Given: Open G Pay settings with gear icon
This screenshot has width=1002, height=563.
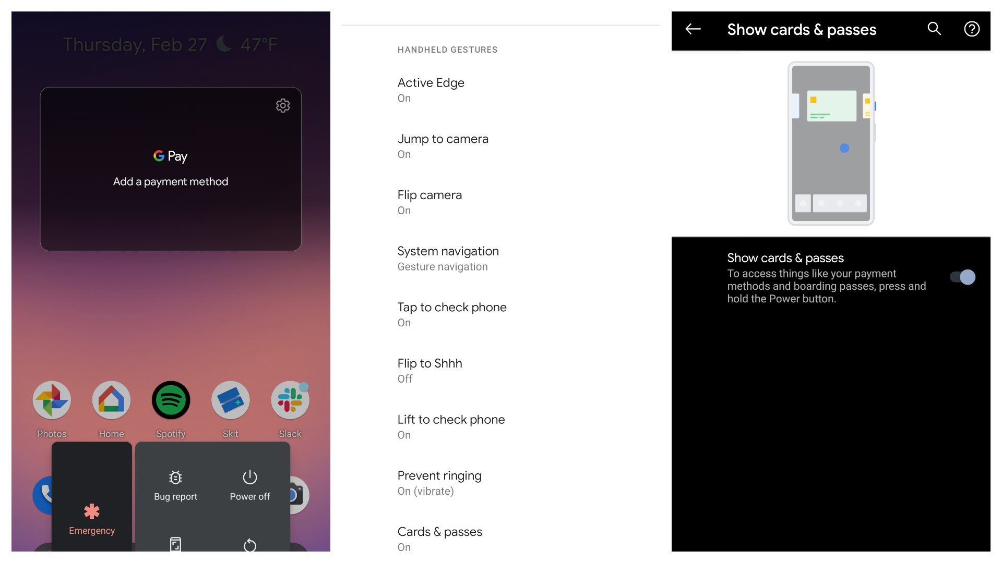Looking at the screenshot, I should (283, 106).
